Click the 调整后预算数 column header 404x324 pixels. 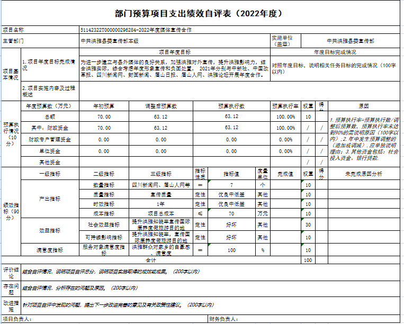161,106
